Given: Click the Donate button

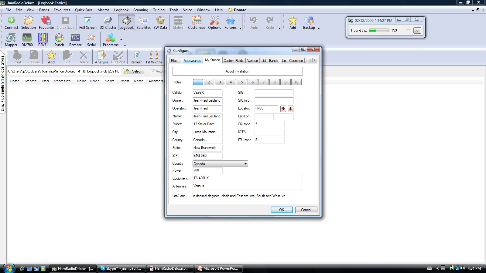Looking at the screenshot, I should 237,10.
